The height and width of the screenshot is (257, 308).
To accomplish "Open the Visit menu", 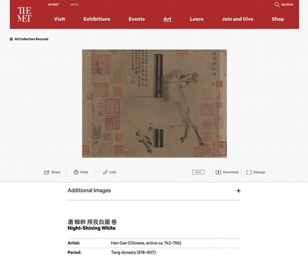I will pyautogui.click(x=59, y=19).
